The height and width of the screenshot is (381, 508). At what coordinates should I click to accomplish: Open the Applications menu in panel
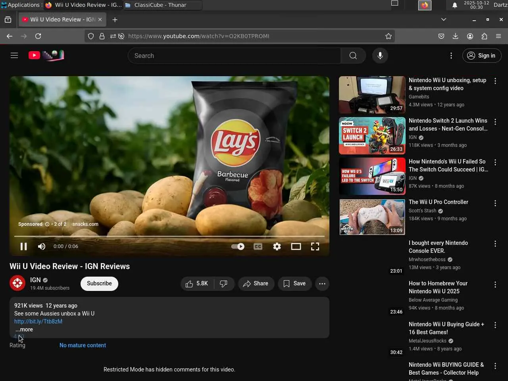coord(21,5)
